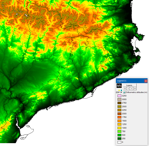Click the orange 1750 color swatch
149x146 pixels.
[x=119, y=117]
